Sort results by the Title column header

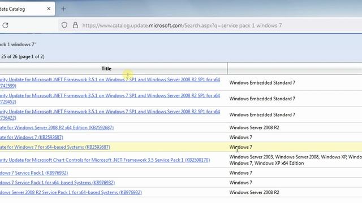(106, 69)
